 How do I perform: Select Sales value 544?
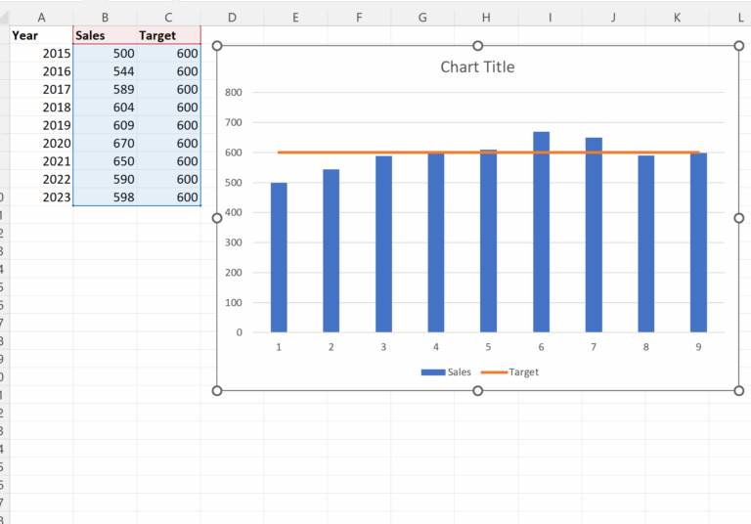pos(105,71)
